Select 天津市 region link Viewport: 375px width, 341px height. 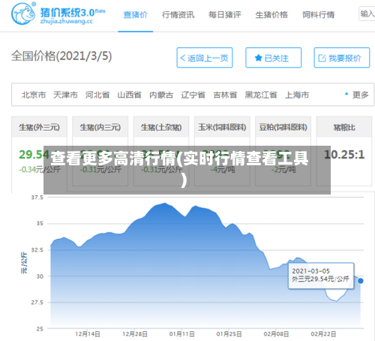point(65,95)
